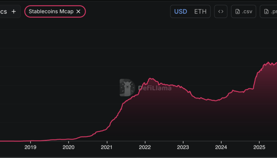The width and height of the screenshot is (277, 158).
Task: Click the download icon beside .csv
Action: tap(238, 11)
